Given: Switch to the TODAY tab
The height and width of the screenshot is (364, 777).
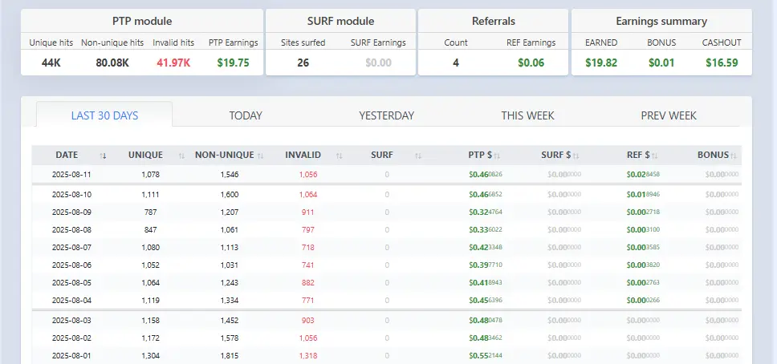Looking at the screenshot, I should pyautogui.click(x=246, y=115).
